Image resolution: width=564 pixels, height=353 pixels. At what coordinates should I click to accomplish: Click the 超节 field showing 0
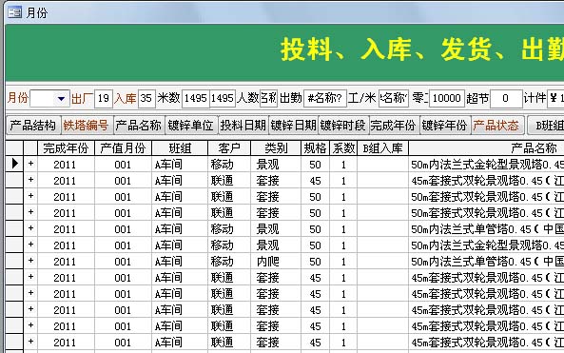coord(506,98)
